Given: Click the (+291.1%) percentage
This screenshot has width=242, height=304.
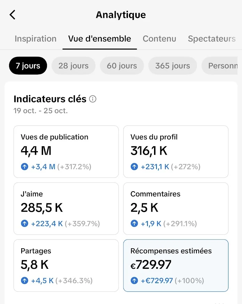Looking at the screenshot, I should tap(180, 224).
